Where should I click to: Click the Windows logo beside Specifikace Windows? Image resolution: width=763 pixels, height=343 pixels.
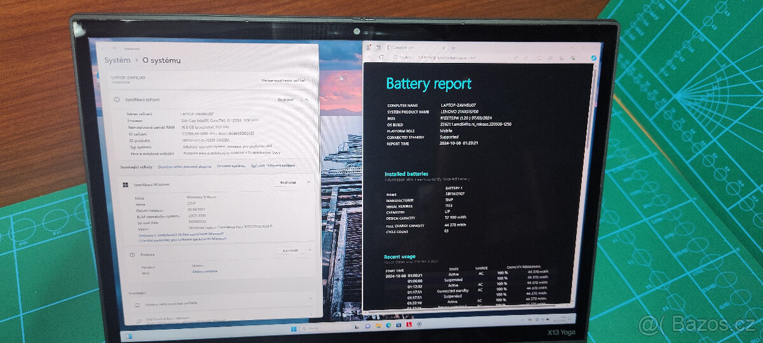tap(126, 185)
